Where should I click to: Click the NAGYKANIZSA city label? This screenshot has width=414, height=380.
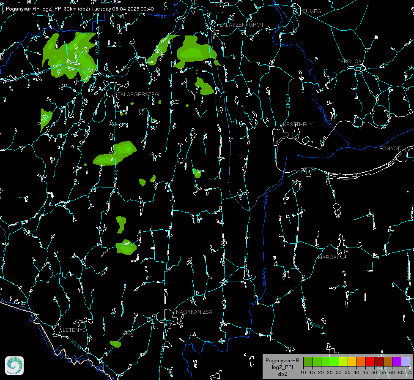click(194, 312)
